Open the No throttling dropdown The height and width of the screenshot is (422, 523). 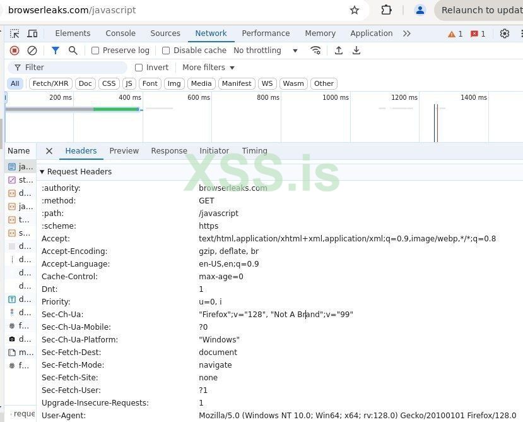(x=266, y=51)
